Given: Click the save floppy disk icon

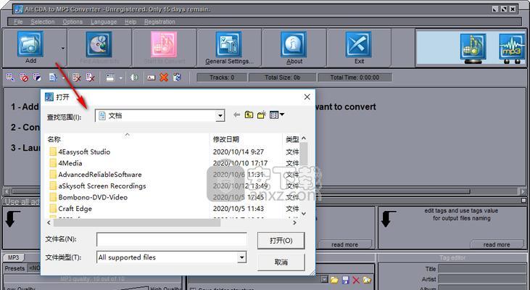Looking at the screenshot, I should tap(345, 280).
